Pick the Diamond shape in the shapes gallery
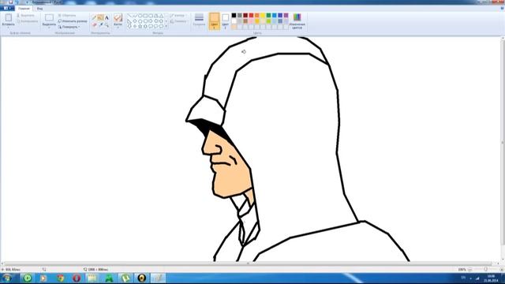Image resolution: width=505 pixels, height=284 pixels. click(135, 21)
